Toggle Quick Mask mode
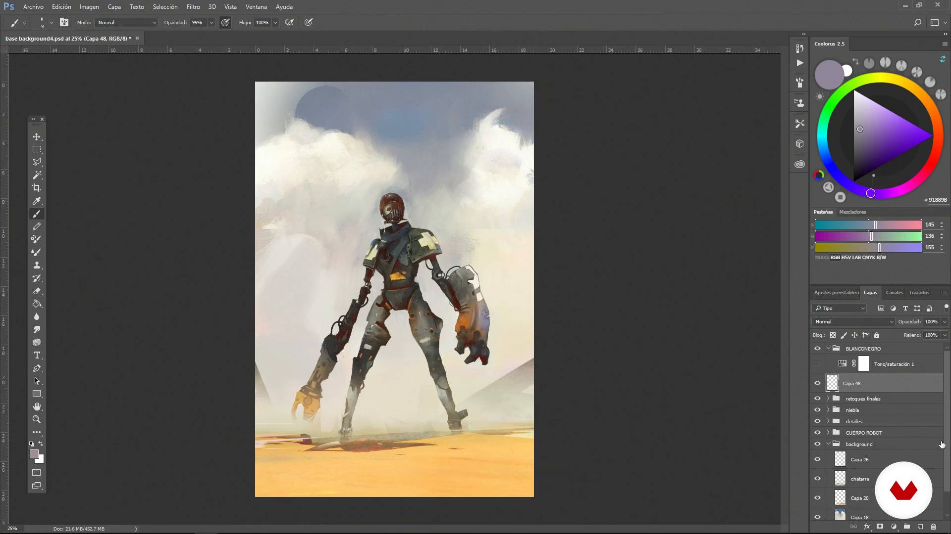Viewport: 951px width, 534px height. 37,473
